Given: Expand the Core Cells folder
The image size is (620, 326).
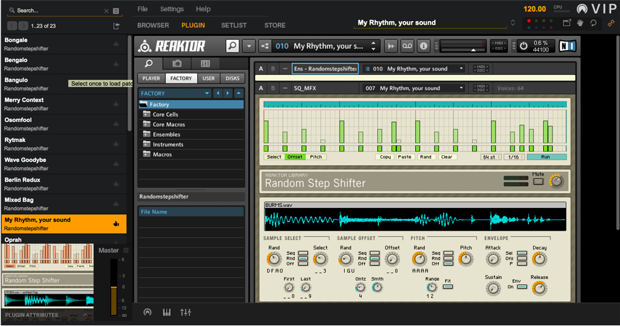Looking at the screenshot, I should (147, 114).
